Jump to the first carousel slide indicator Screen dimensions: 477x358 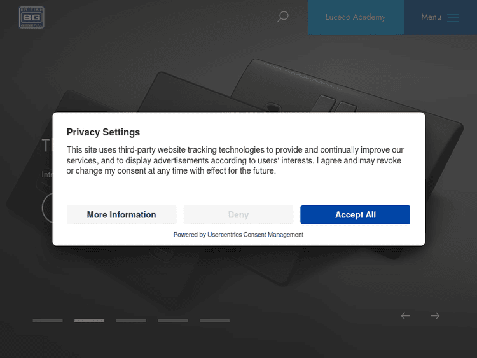point(48,320)
